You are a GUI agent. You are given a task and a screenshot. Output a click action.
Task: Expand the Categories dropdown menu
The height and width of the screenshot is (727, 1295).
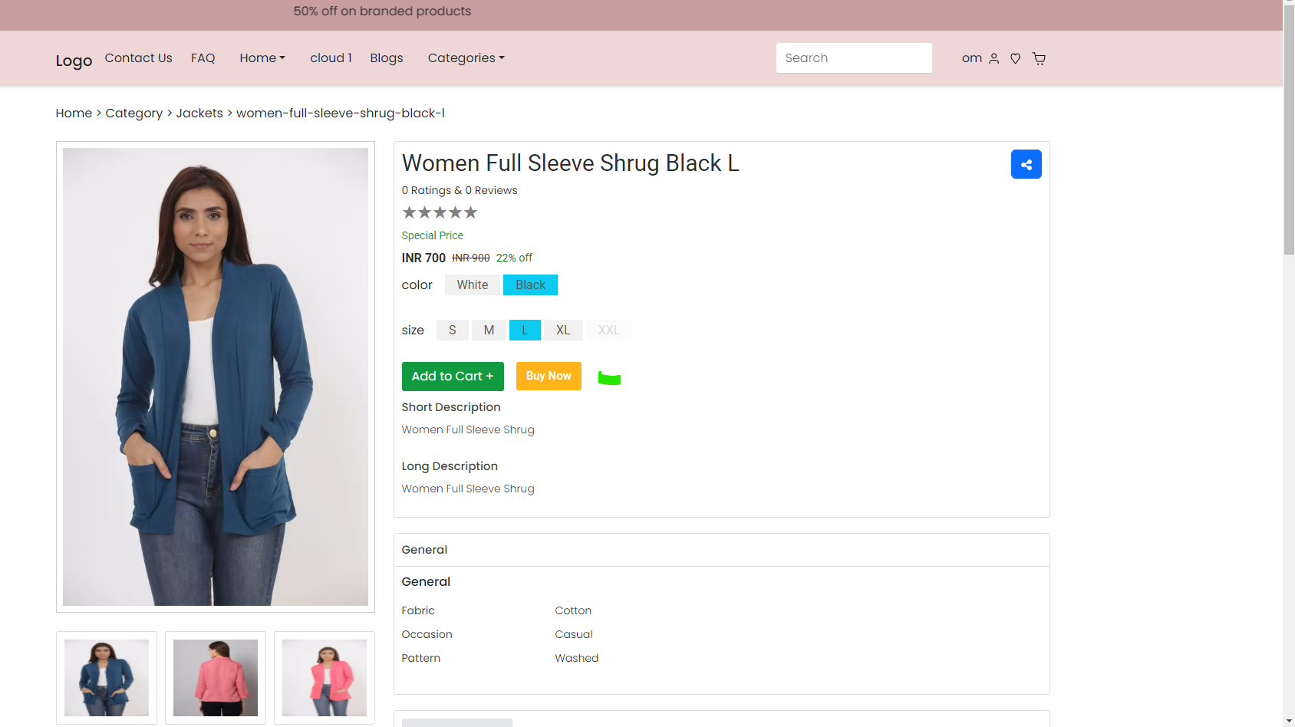pos(466,58)
